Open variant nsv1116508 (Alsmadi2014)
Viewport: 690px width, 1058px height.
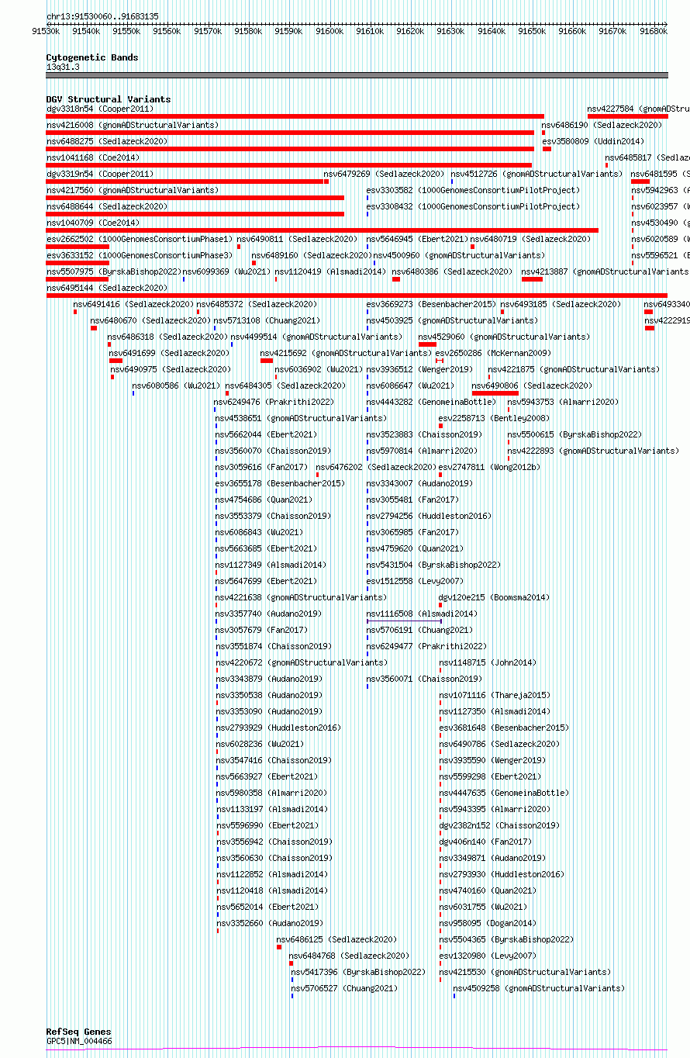[x=422, y=614]
